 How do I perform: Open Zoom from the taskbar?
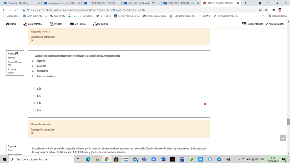click(154, 159)
